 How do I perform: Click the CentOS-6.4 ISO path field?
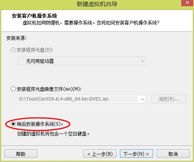pyautogui.click(x=78, y=99)
